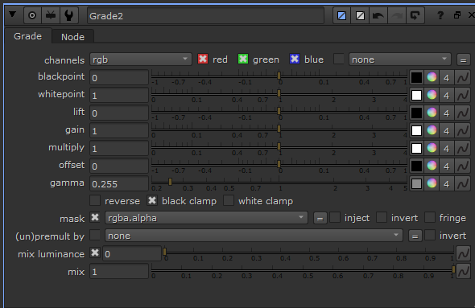Open lift color wheel picker

point(432,113)
